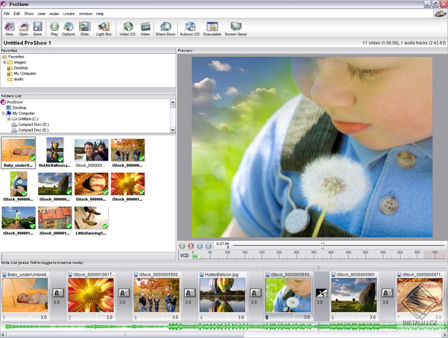Open the File menu
Screen dimensions: 448x338
[x=7, y=13]
